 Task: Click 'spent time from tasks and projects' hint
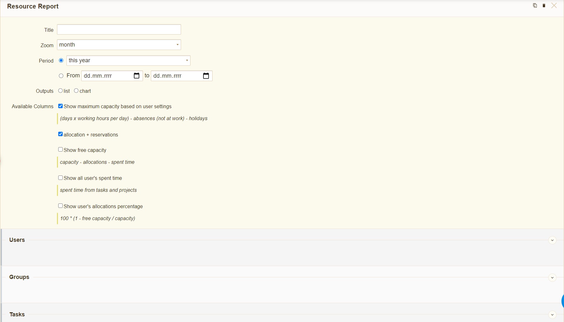pos(99,190)
